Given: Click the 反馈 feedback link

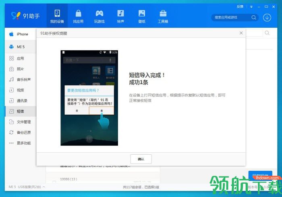Looking at the screenshot, I should (240, 7).
